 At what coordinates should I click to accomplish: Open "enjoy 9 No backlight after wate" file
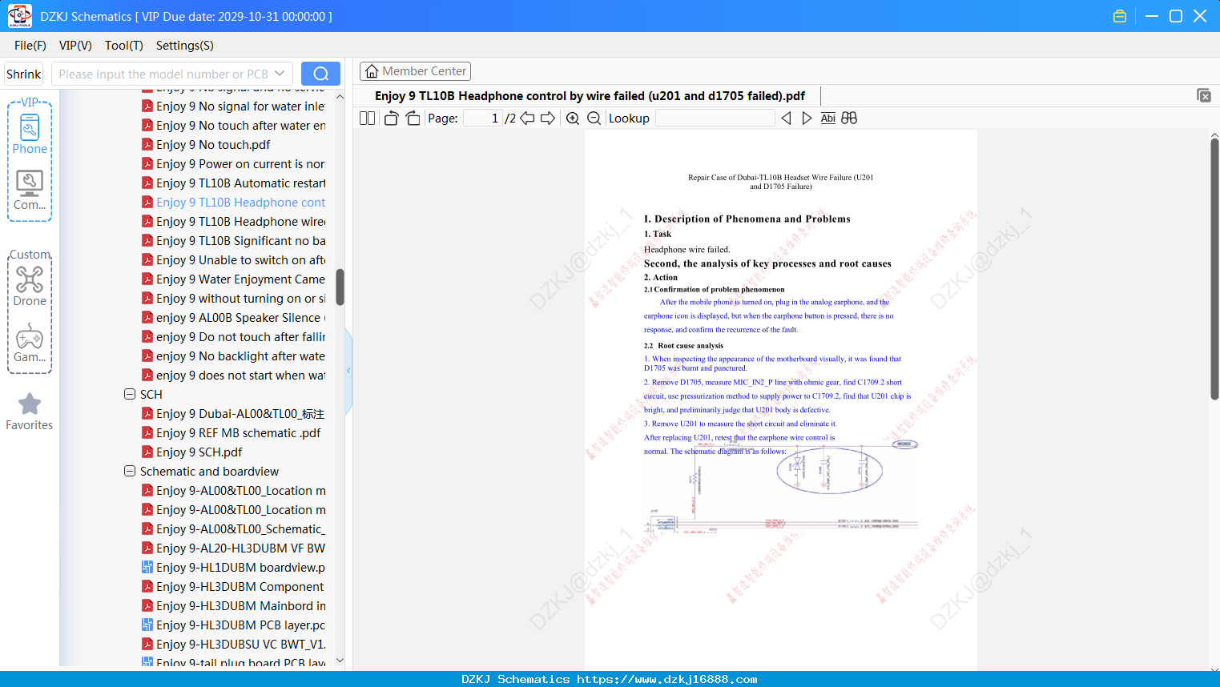[240, 356]
